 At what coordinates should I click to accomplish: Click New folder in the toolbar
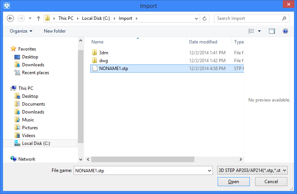[x=55, y=31]
